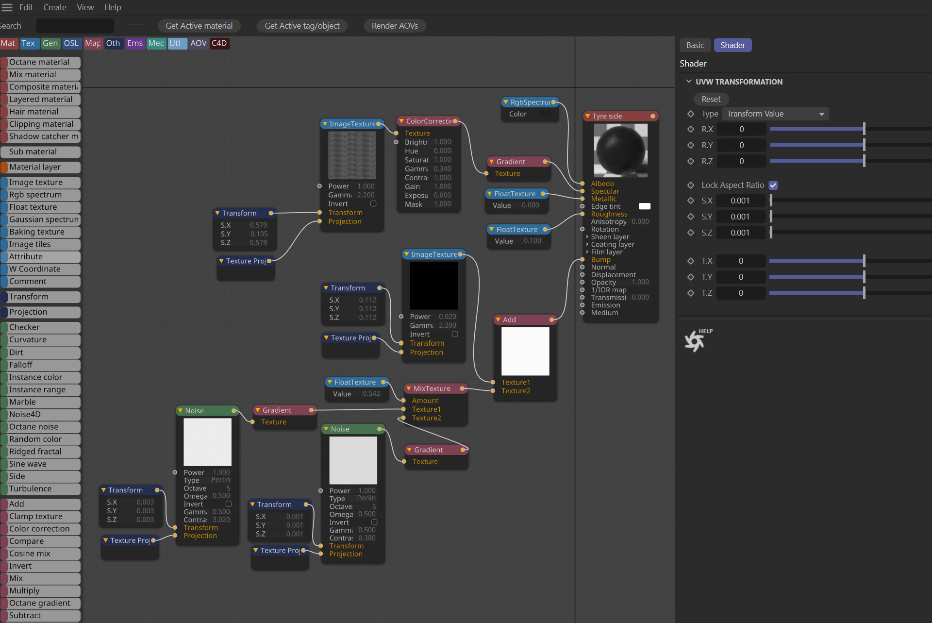Collapse the Tyre side node triangle
Viewport: 932px width, 623px height.
tap(587, 116)
